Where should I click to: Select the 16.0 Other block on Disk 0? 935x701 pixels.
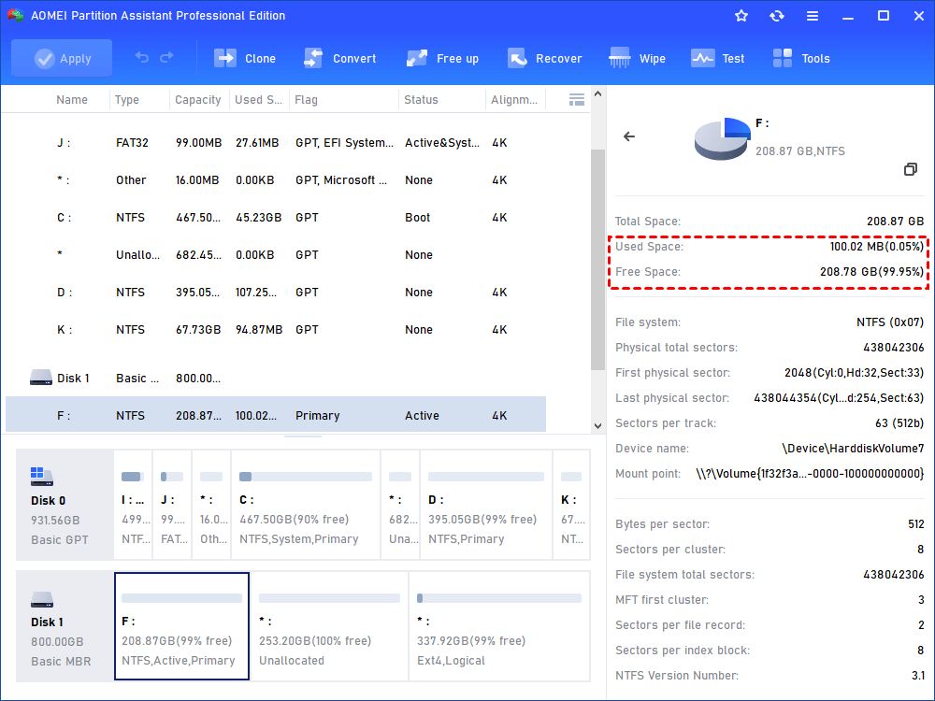[211, 505]
